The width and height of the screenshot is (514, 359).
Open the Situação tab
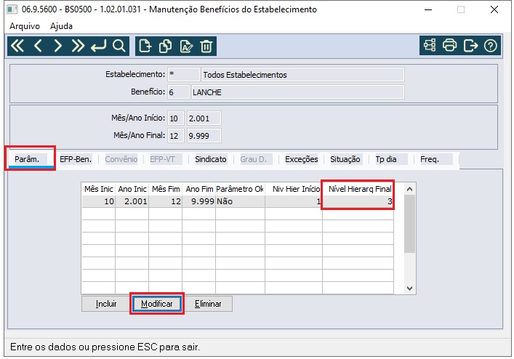345,159
